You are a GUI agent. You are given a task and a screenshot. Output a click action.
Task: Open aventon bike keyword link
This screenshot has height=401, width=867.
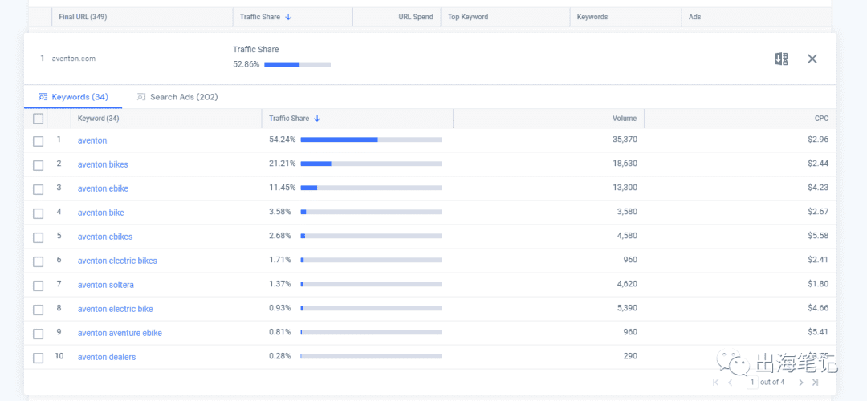pos(100,213)
